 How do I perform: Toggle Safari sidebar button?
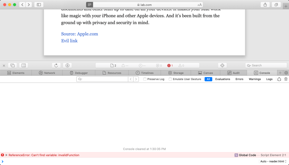point(39,5)
